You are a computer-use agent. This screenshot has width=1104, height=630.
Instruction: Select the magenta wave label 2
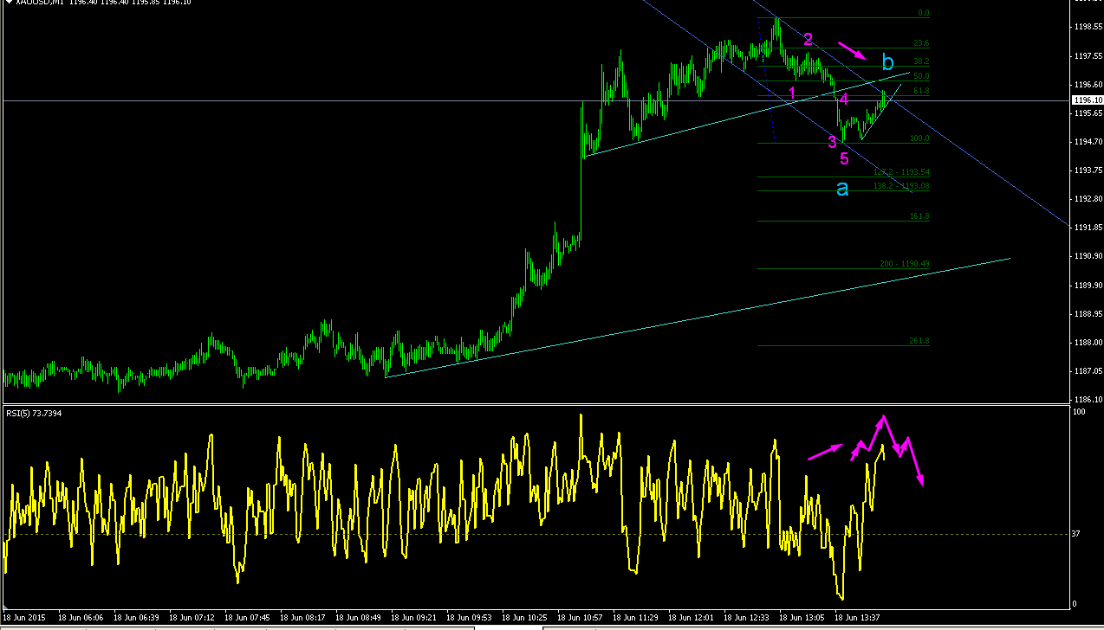(x=808, y=39)
